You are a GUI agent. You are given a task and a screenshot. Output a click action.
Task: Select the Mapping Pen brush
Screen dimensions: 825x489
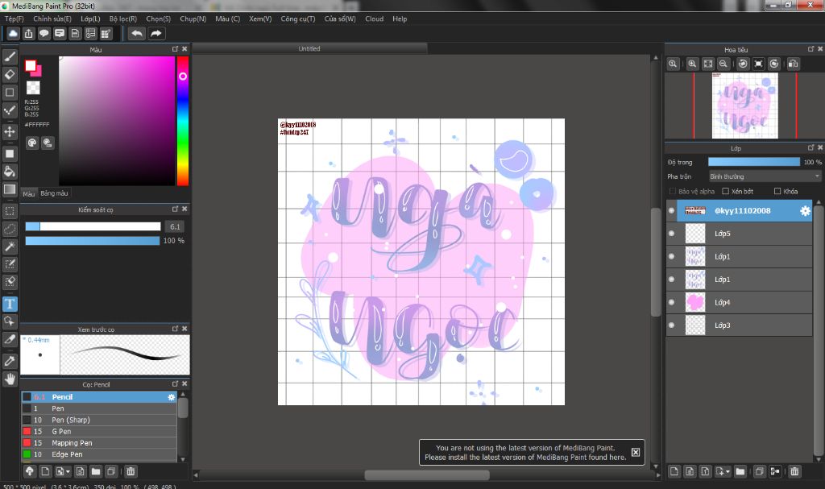pos(99,443)
